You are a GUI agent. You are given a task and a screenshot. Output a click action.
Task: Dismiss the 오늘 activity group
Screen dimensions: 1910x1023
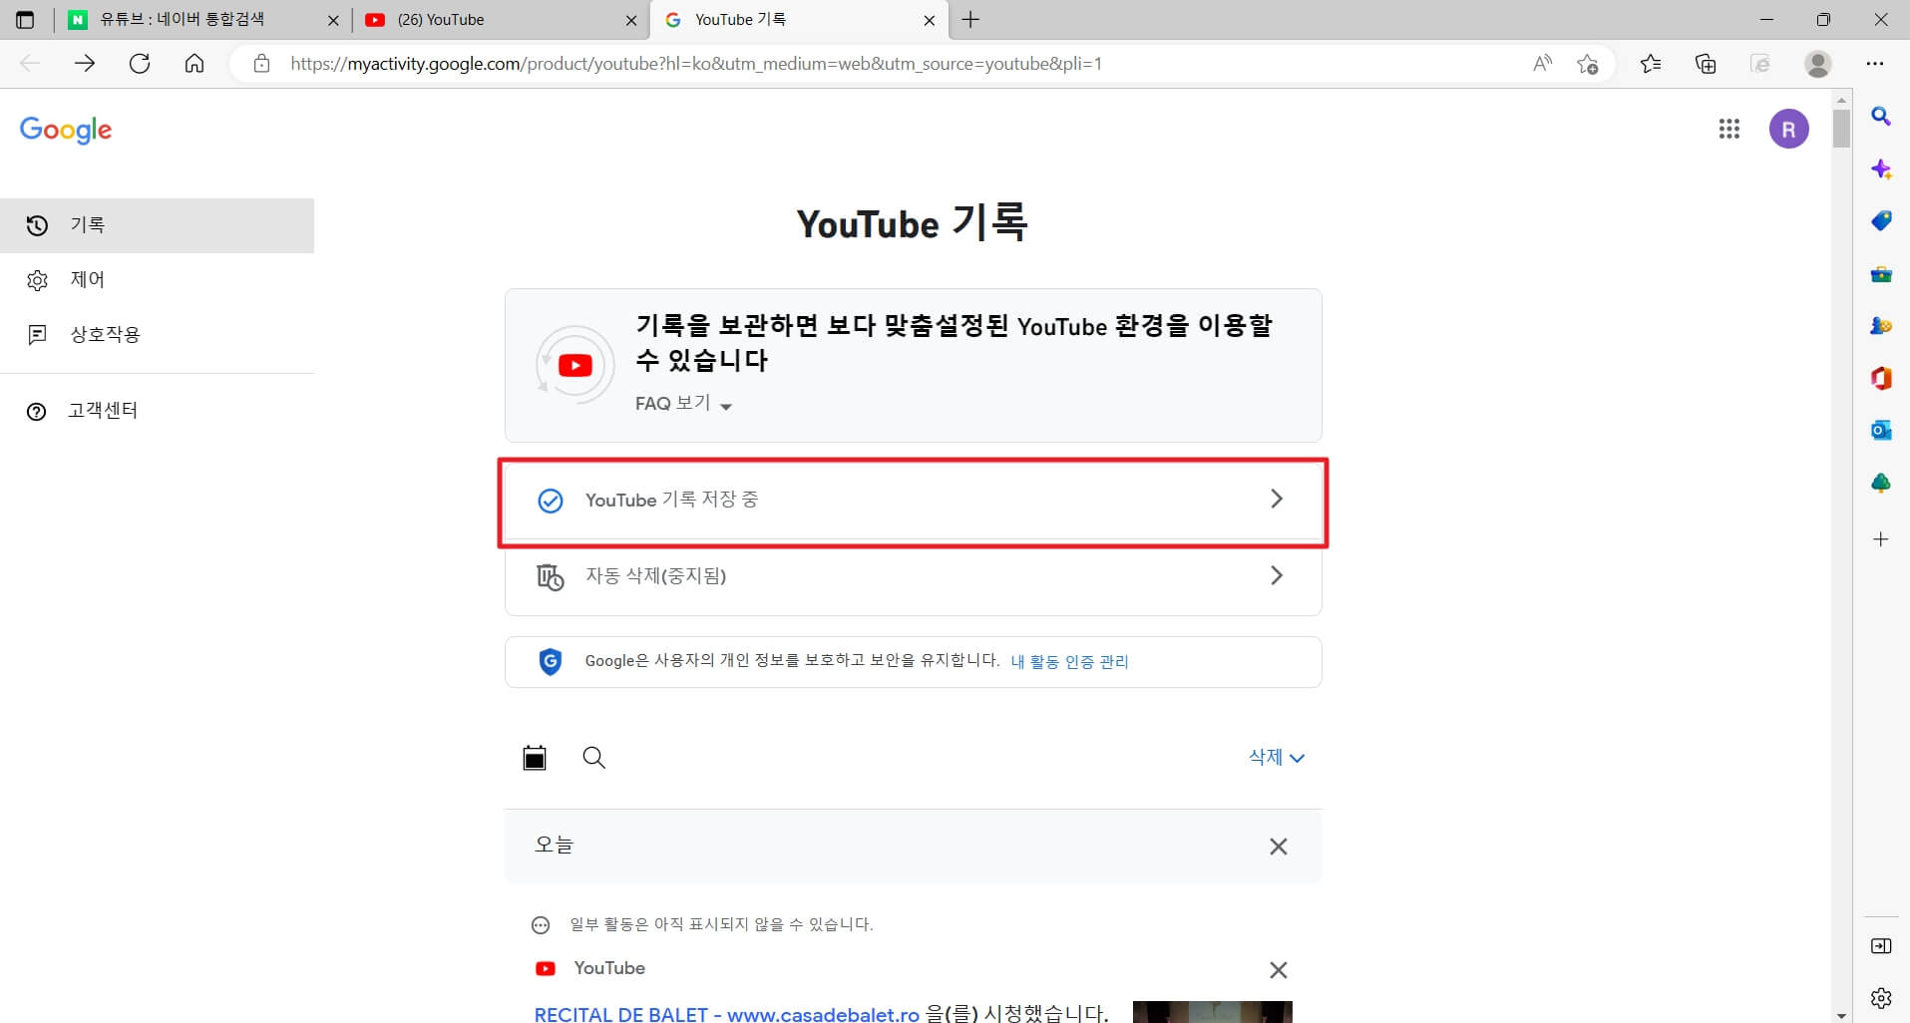tap(1280, 846)
